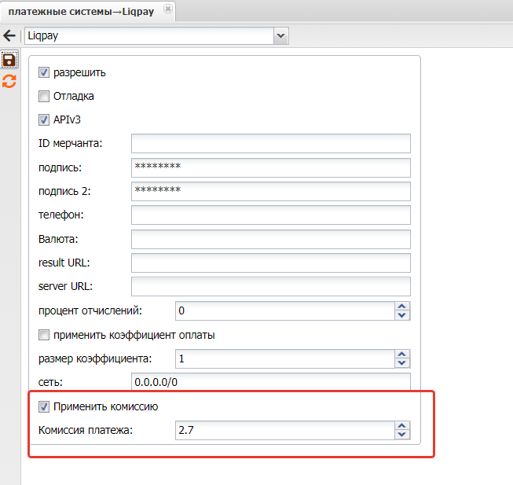Click the подпись password field

coord(270,167)
